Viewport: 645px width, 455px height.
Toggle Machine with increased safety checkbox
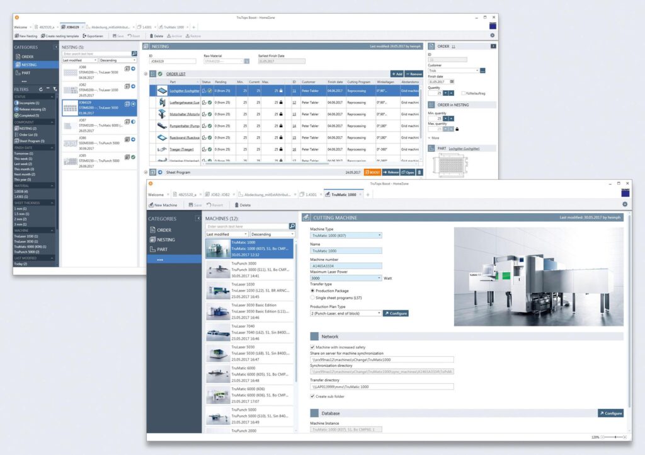[x=313, y=347]
